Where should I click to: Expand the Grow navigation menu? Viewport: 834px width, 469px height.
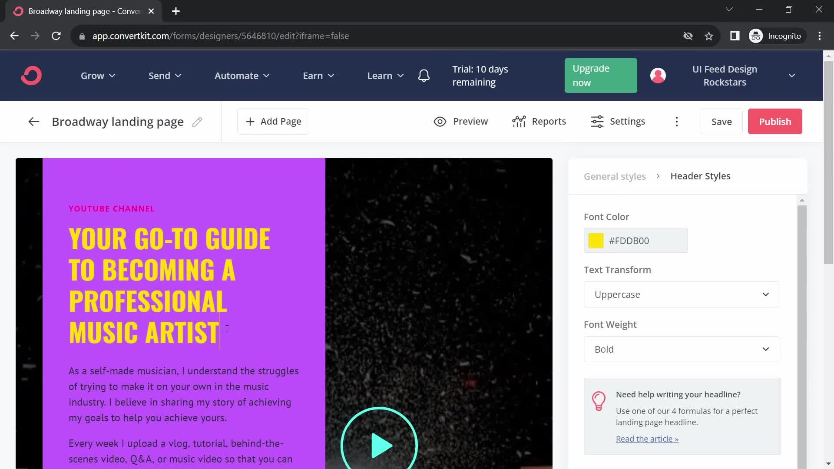[97, 76]
